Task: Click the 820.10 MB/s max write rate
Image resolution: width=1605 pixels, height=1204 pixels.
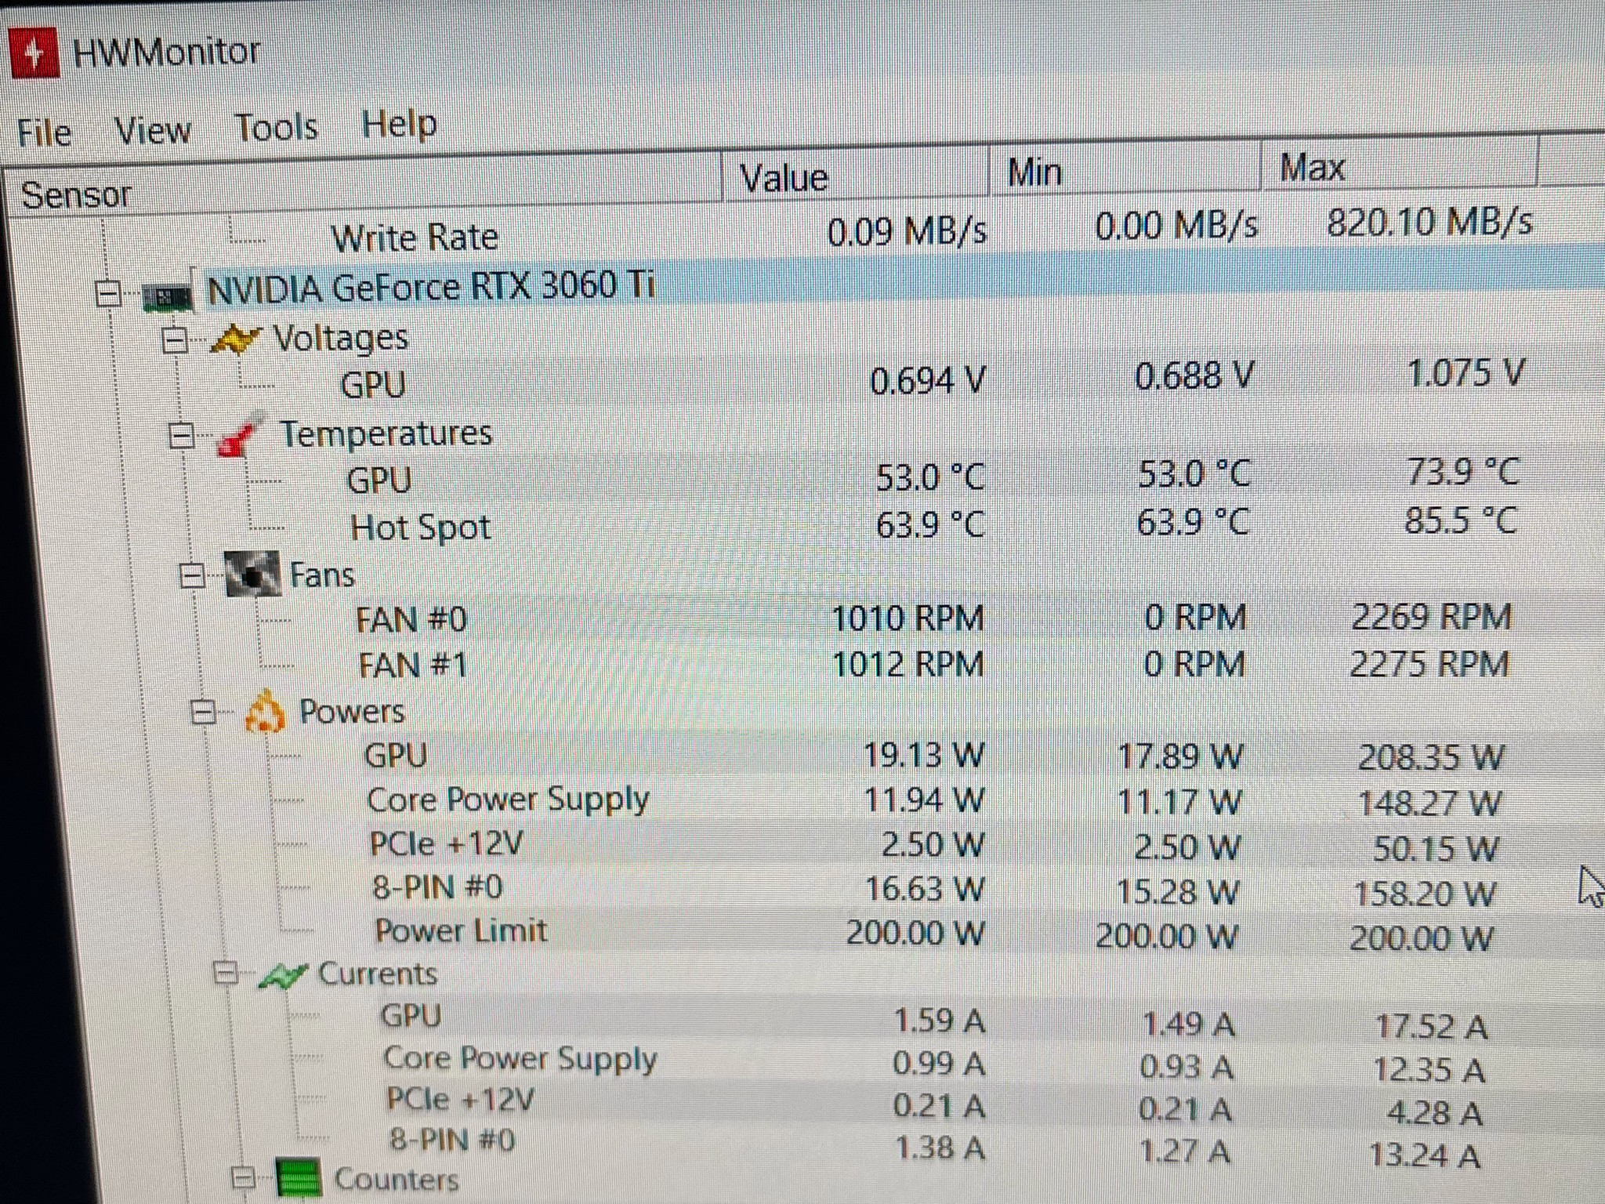Action: click(x=1429, y=223)
